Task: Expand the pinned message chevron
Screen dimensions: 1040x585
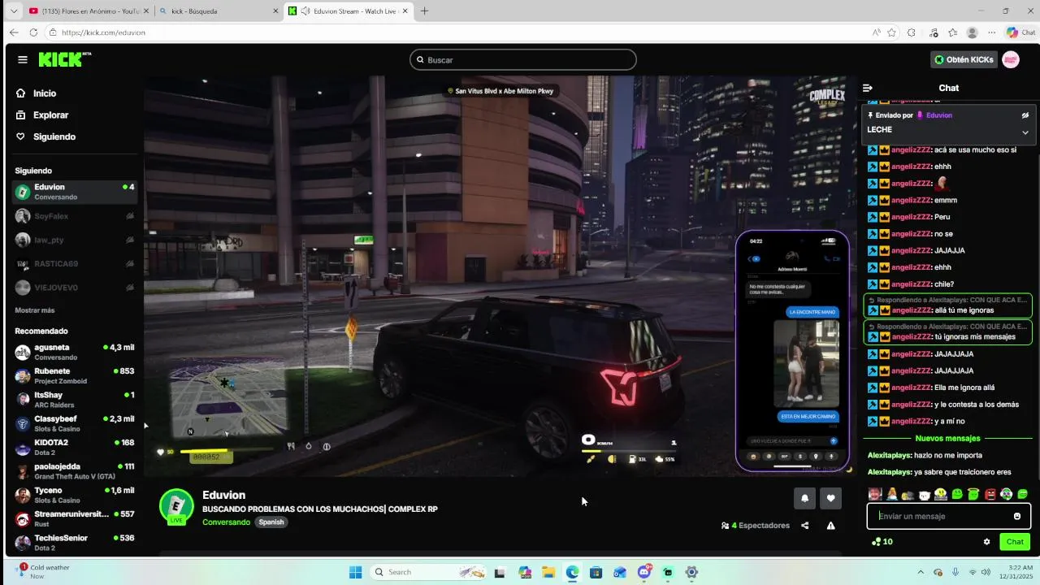Action: pos(1025,132)
